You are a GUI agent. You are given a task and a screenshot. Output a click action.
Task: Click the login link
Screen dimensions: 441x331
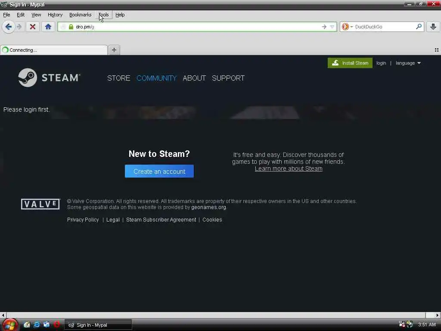click(381, 63)
